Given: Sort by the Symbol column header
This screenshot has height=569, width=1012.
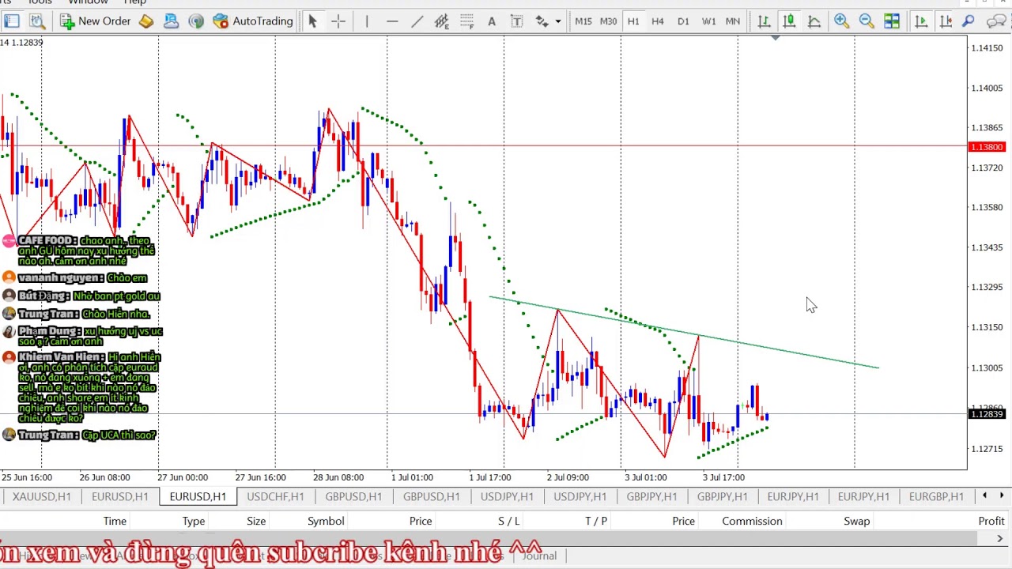Looking at the screenshot, I should click(326, 521).
